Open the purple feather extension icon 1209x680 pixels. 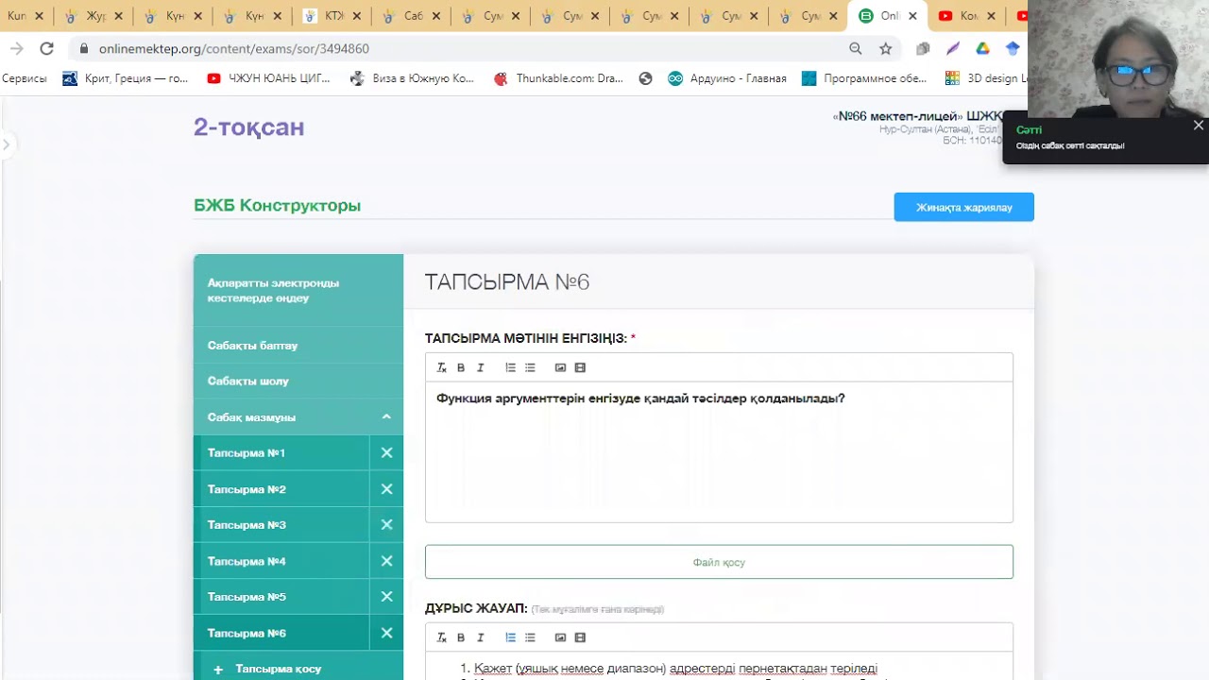coord(953,48)
